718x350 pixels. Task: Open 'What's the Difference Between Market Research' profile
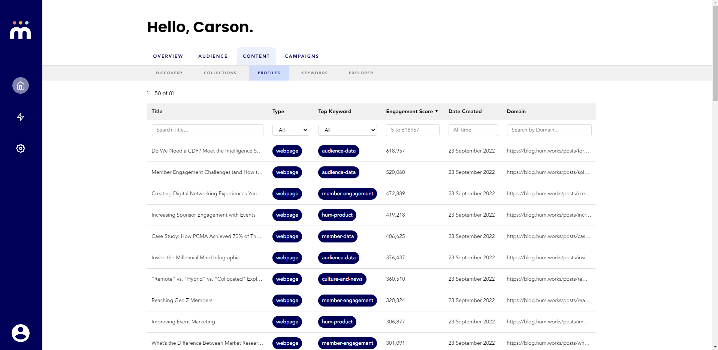pyautogui.click(x=207, y=343)
